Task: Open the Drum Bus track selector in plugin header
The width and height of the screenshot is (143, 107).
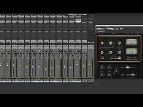Action: click(x=100, y=28)
